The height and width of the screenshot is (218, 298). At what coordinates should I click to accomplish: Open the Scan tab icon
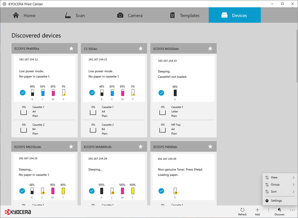67,15
